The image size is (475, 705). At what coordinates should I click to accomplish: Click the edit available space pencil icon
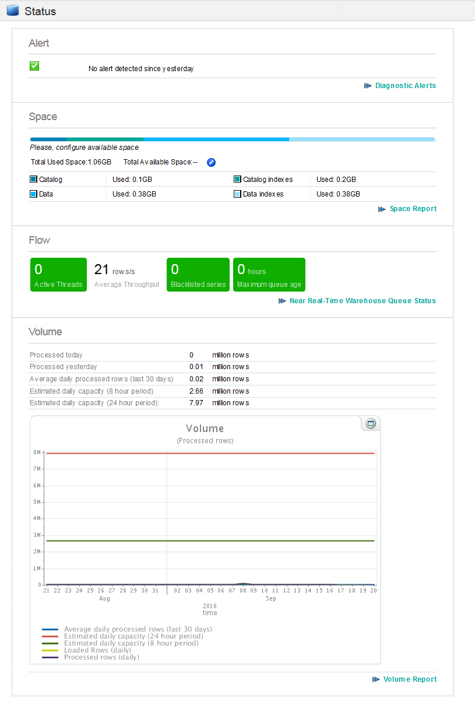point(211,162)
